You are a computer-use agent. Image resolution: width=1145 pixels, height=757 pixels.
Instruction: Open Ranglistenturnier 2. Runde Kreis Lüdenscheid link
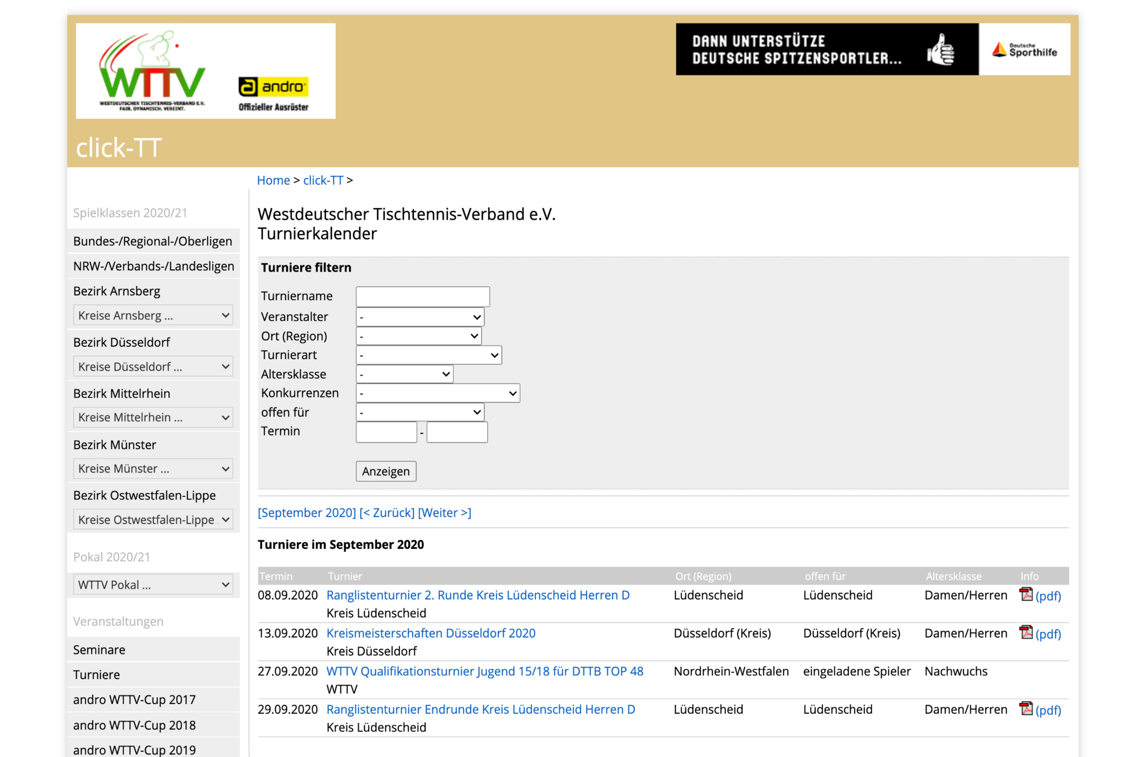[x=478, y=595]
